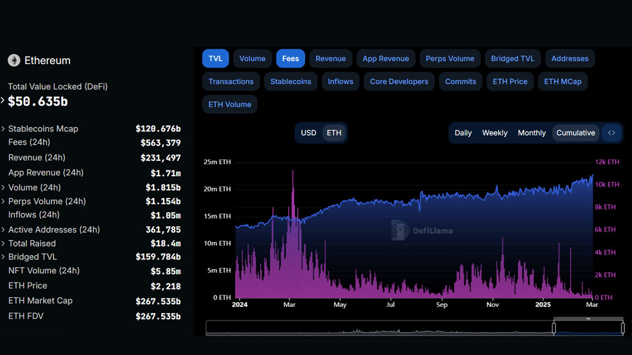Add ETH Price to chart
The width and height of the screenshot is (632, 355).
(510, 81)
